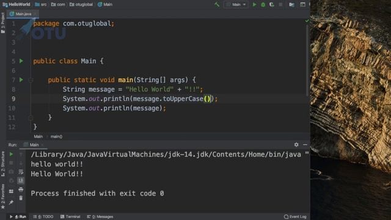Screen dimensions: 391x220
Task: Hide the Run panel with the minimize icon
Action: click(x=305, y=145)
